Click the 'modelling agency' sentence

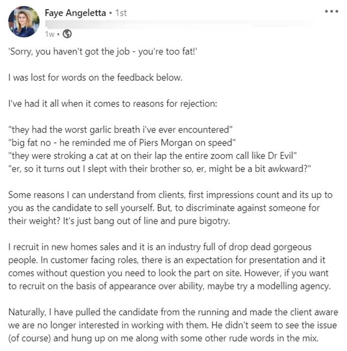(x=170, y=286)
